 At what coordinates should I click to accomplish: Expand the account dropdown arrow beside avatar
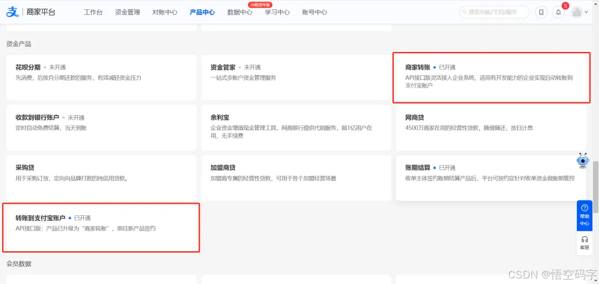[587, 12]
